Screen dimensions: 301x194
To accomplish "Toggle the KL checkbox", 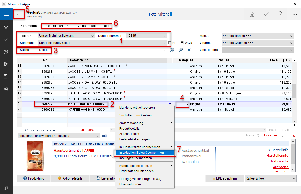I will [x=170, y=43].
